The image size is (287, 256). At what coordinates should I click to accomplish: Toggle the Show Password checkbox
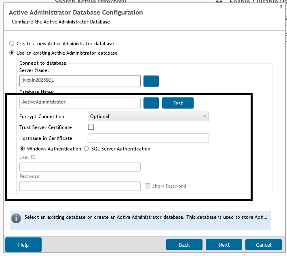[x=148, y=186]
